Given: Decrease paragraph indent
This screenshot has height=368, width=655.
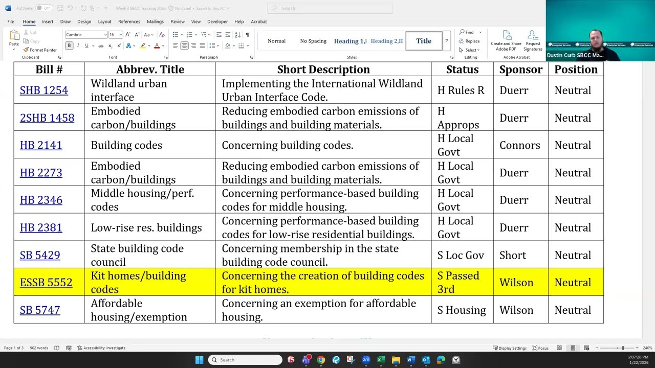Looking at the screenshot, I should (x=219, y=35).
